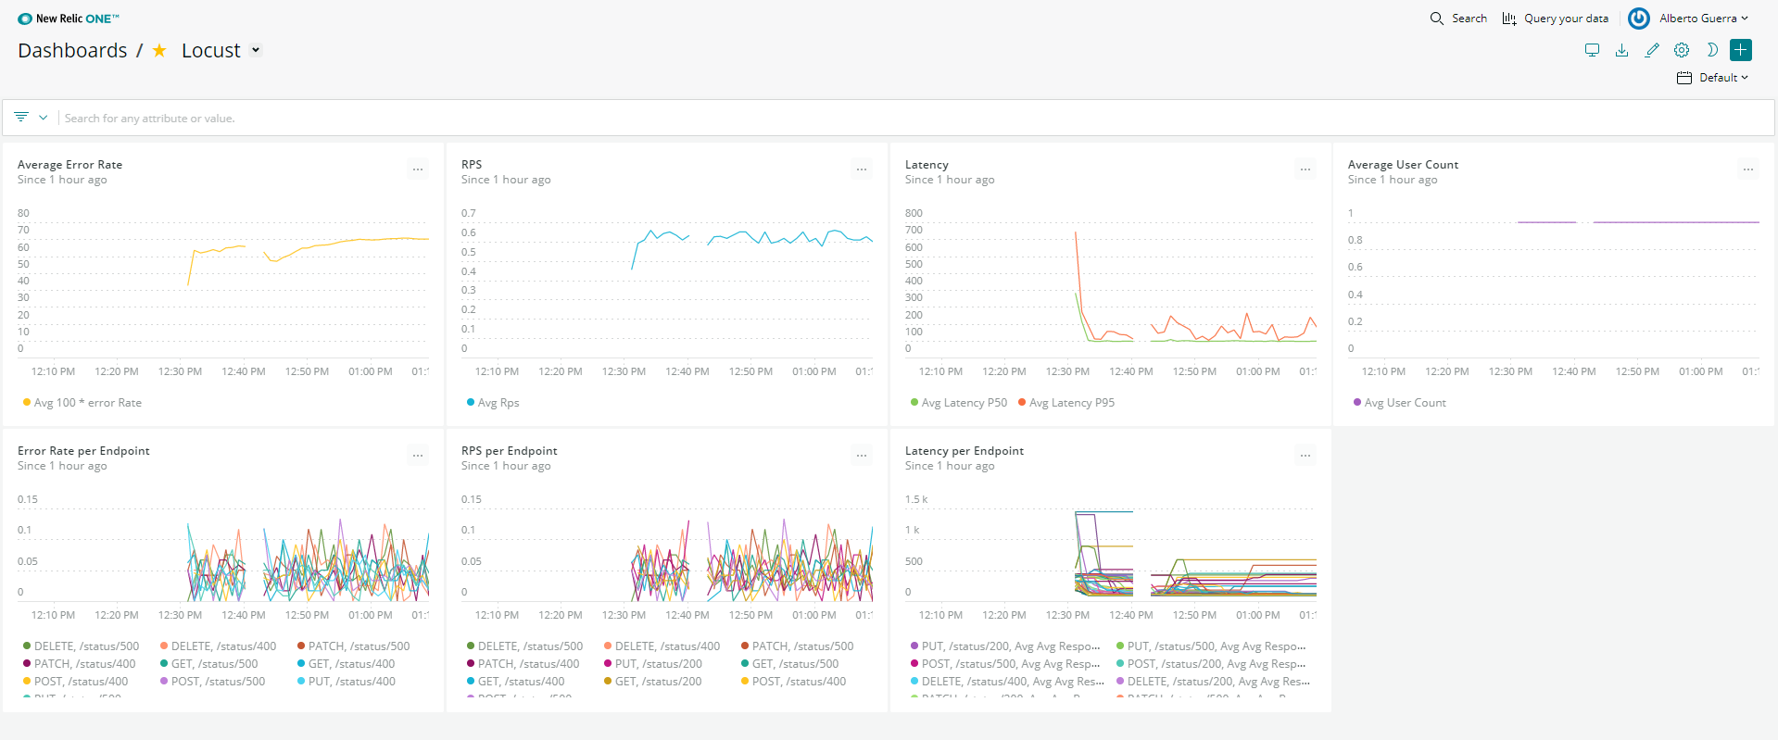Open the Locust dashboard dropdown arrow
The image size is (1778, 740).
pos(256,50)
